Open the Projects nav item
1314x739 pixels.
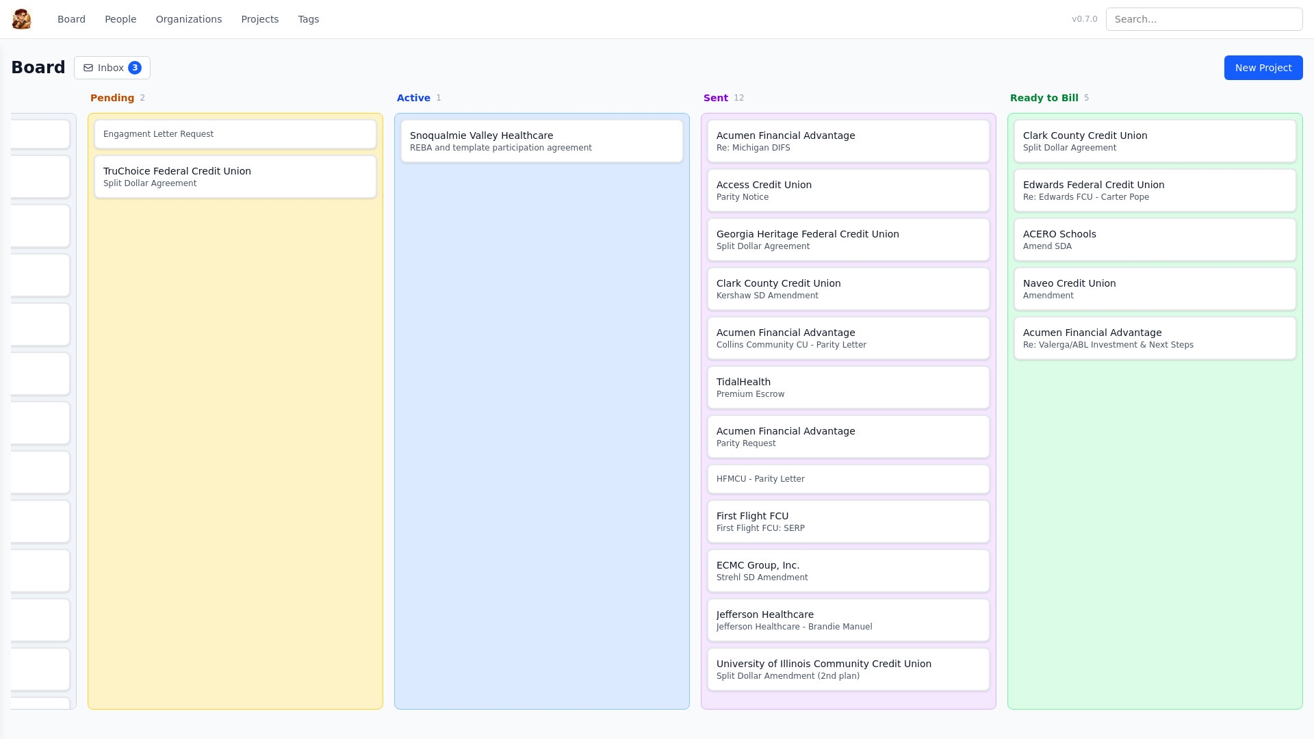(260, 19)
